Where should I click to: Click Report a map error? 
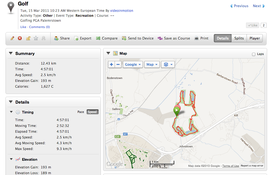pos(252,166)
